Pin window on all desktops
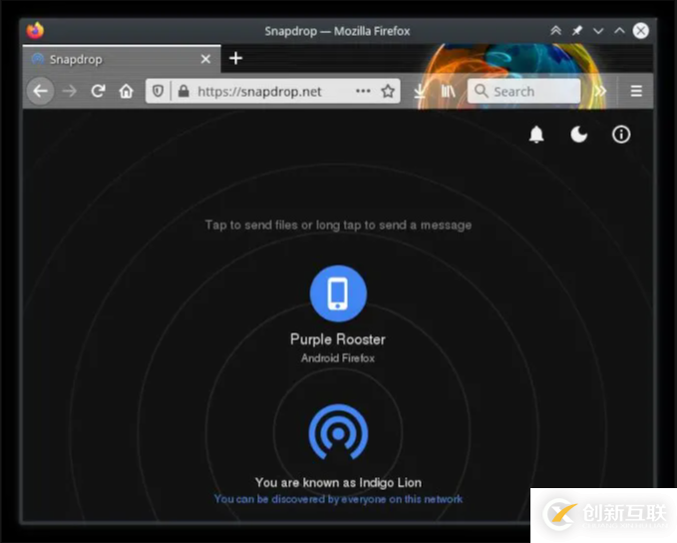Image resolution: width=677 pixels, height=543 pixels. 577,31
